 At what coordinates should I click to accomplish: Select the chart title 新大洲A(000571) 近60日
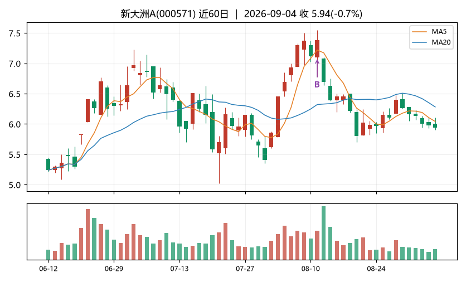point(174,14)
